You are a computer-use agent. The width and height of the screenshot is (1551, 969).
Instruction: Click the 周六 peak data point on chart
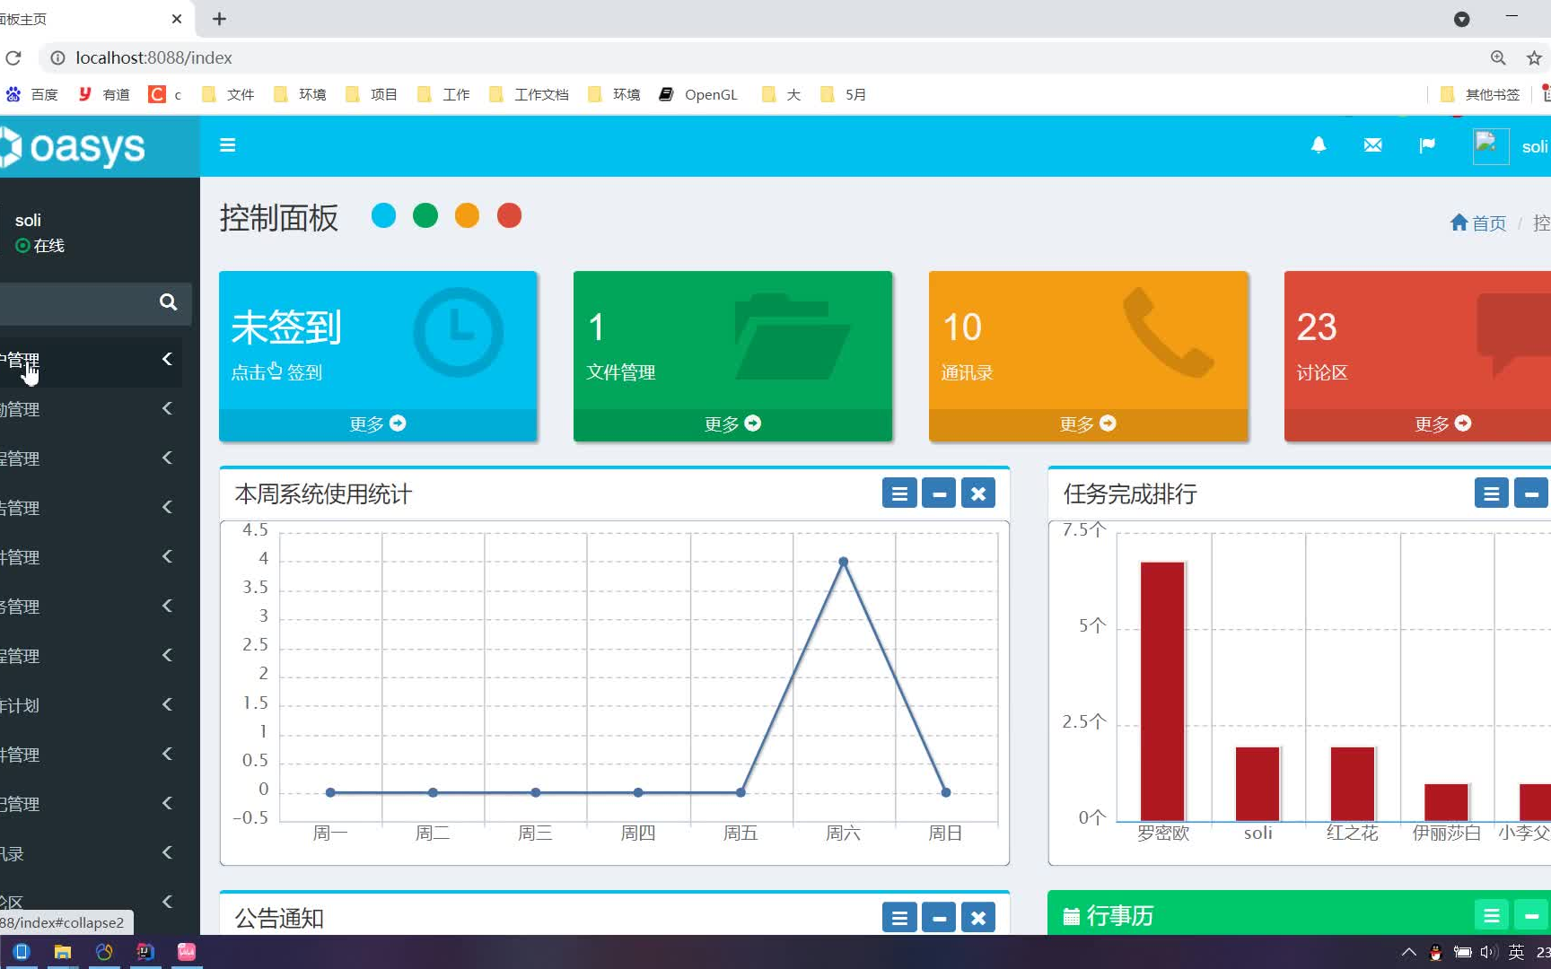843,562
